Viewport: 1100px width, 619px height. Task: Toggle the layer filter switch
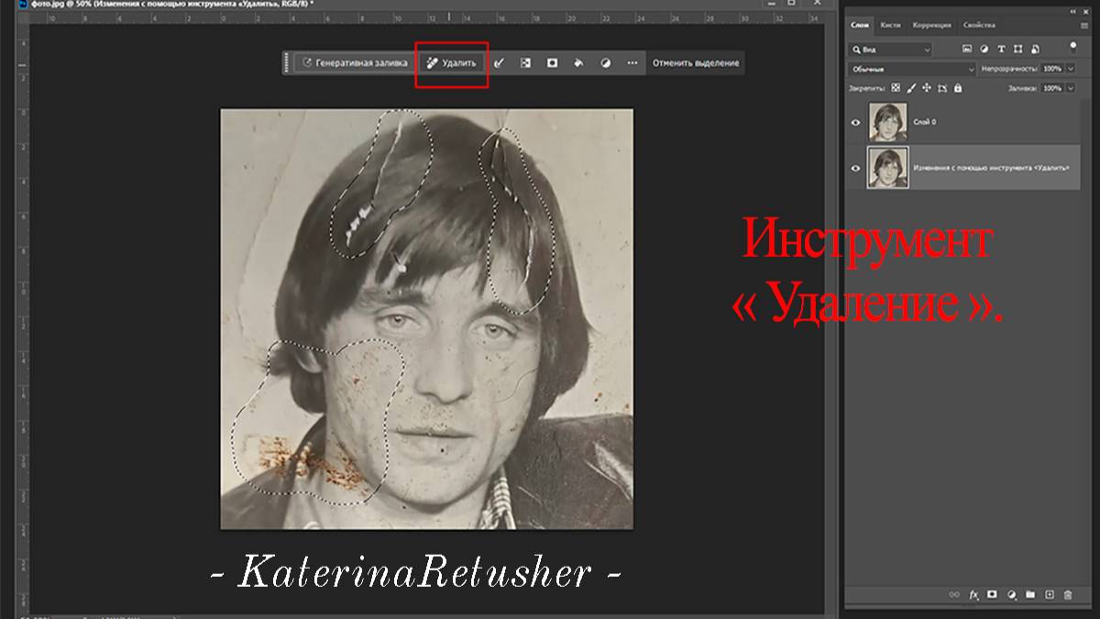click(x=1072, y=46)
